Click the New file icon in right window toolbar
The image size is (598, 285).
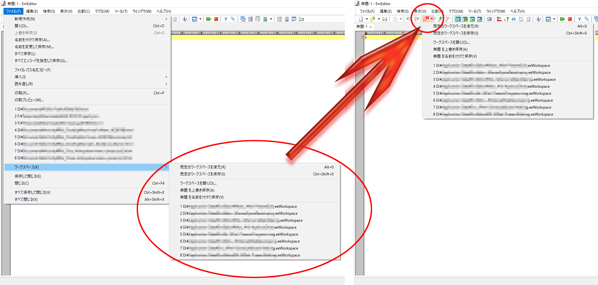coord(361,19)
